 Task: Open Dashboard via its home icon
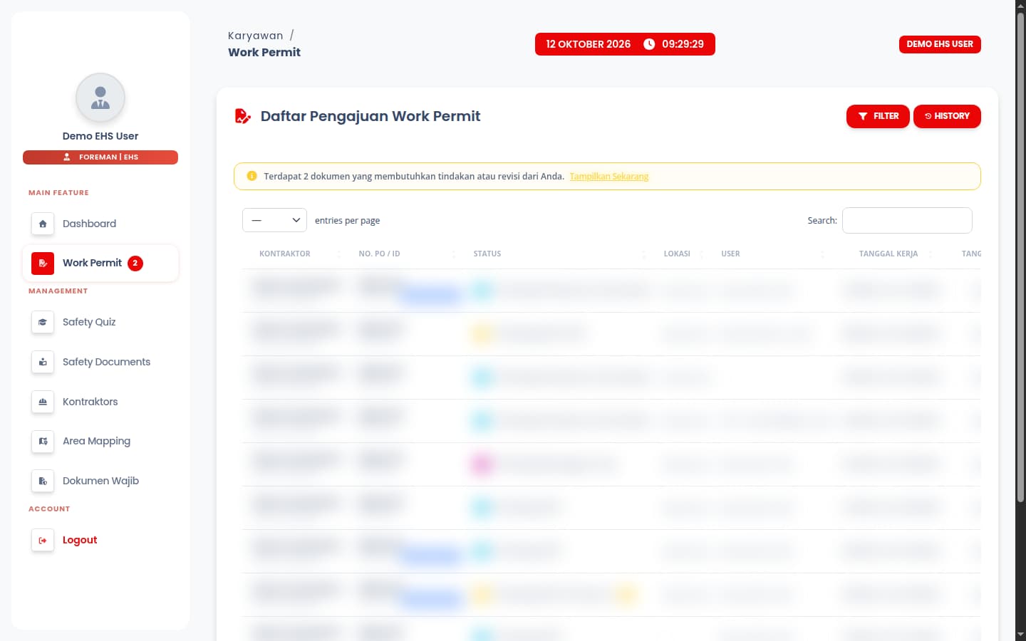tap(43, 224)
